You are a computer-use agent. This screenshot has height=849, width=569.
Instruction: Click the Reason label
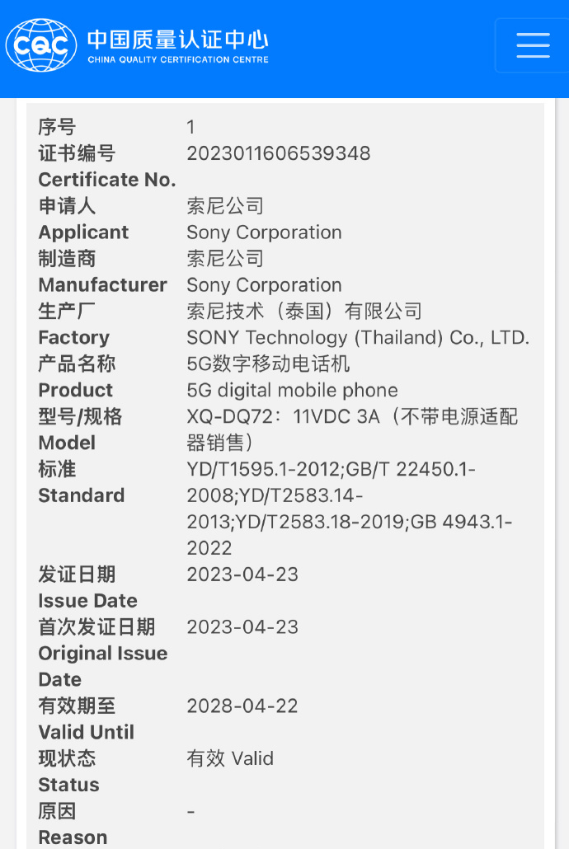[73, 837]
